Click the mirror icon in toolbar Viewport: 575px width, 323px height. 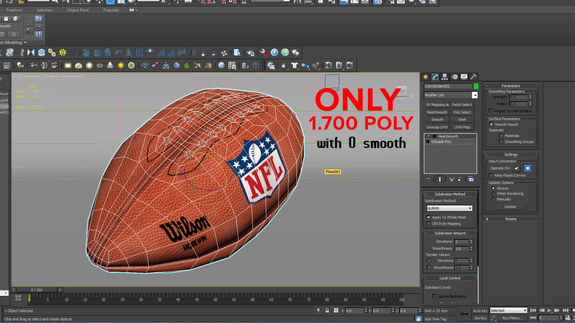click(31, 53)
